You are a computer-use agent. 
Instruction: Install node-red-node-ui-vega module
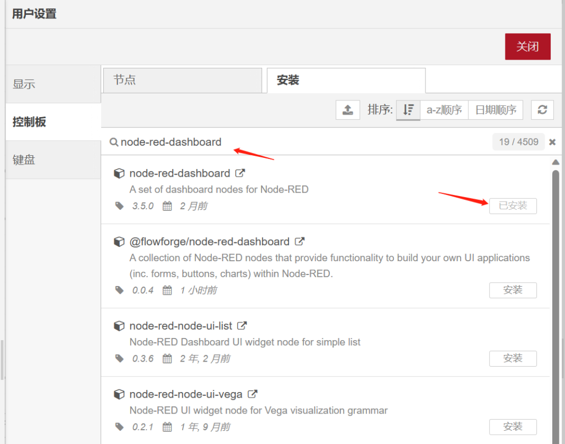pos(513,427)
